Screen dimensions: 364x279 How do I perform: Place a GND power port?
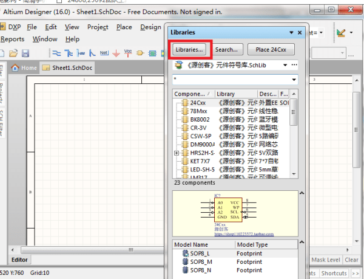coord(116,53)
